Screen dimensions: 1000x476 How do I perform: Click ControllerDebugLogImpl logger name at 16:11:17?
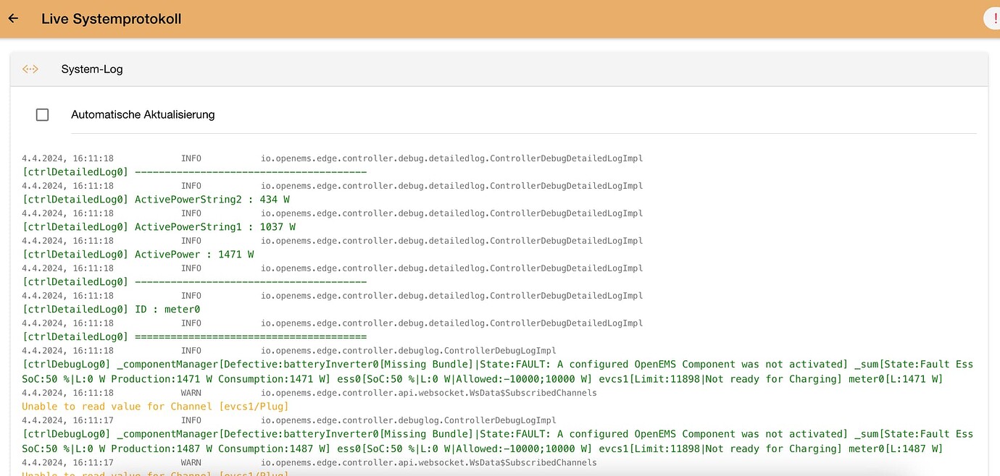pyautogui.click(x=408, y=420)
